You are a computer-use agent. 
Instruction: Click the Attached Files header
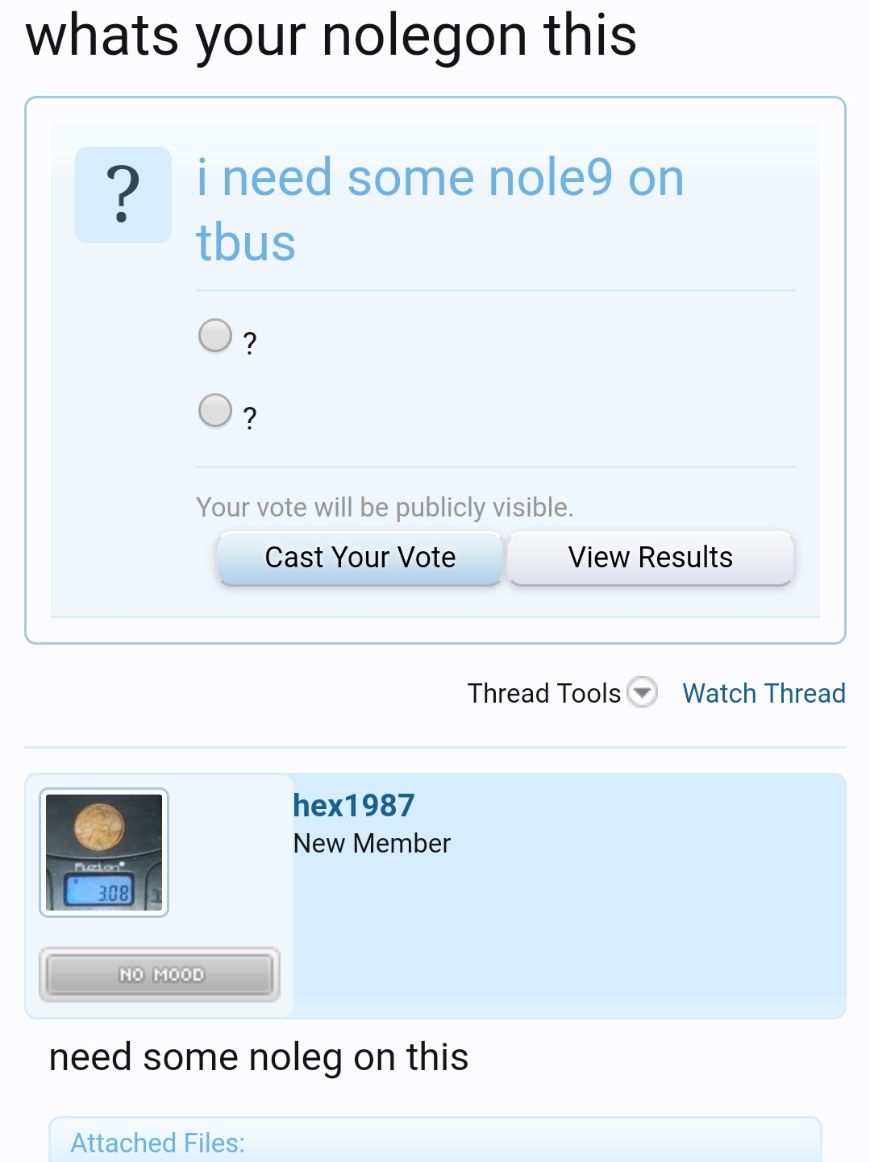click(x=158, y=1143)
